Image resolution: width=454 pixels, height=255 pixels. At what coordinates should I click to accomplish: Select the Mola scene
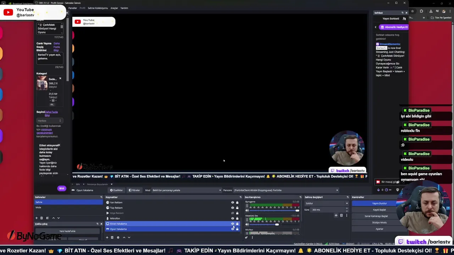tap(68, 208)
